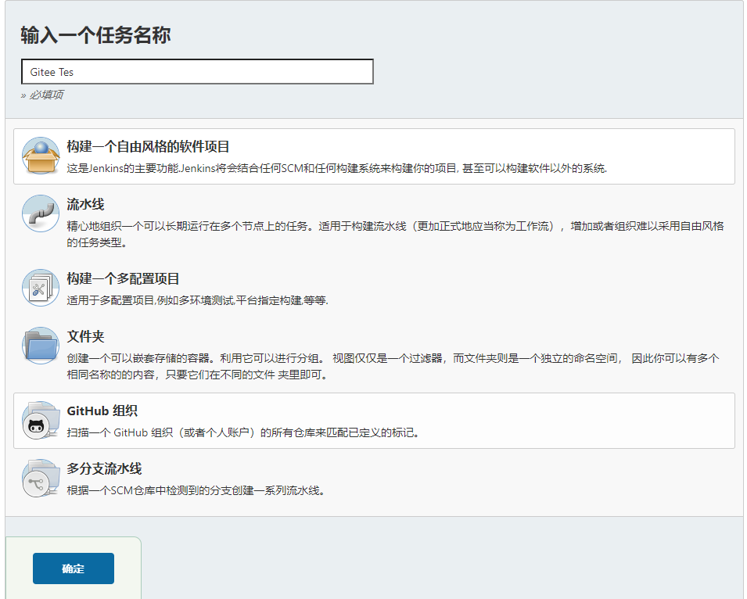The width and height of the screenshot is (747, 599).
Task: Choose 构建一个多配置项目 title
Action: click(x=124, y=279)
